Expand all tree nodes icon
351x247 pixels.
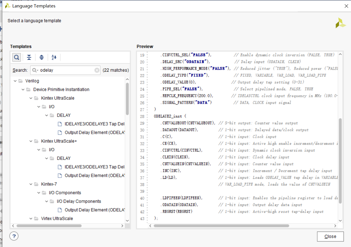41,57
